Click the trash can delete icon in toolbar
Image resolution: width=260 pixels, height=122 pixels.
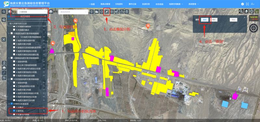[x=127, y=12]
